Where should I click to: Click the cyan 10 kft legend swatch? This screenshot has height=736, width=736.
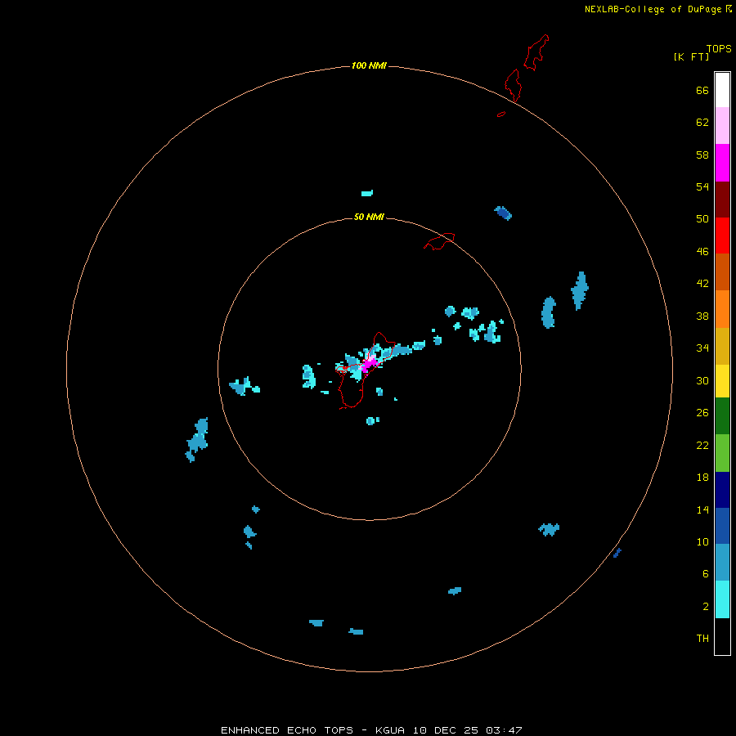click(722, 599)
